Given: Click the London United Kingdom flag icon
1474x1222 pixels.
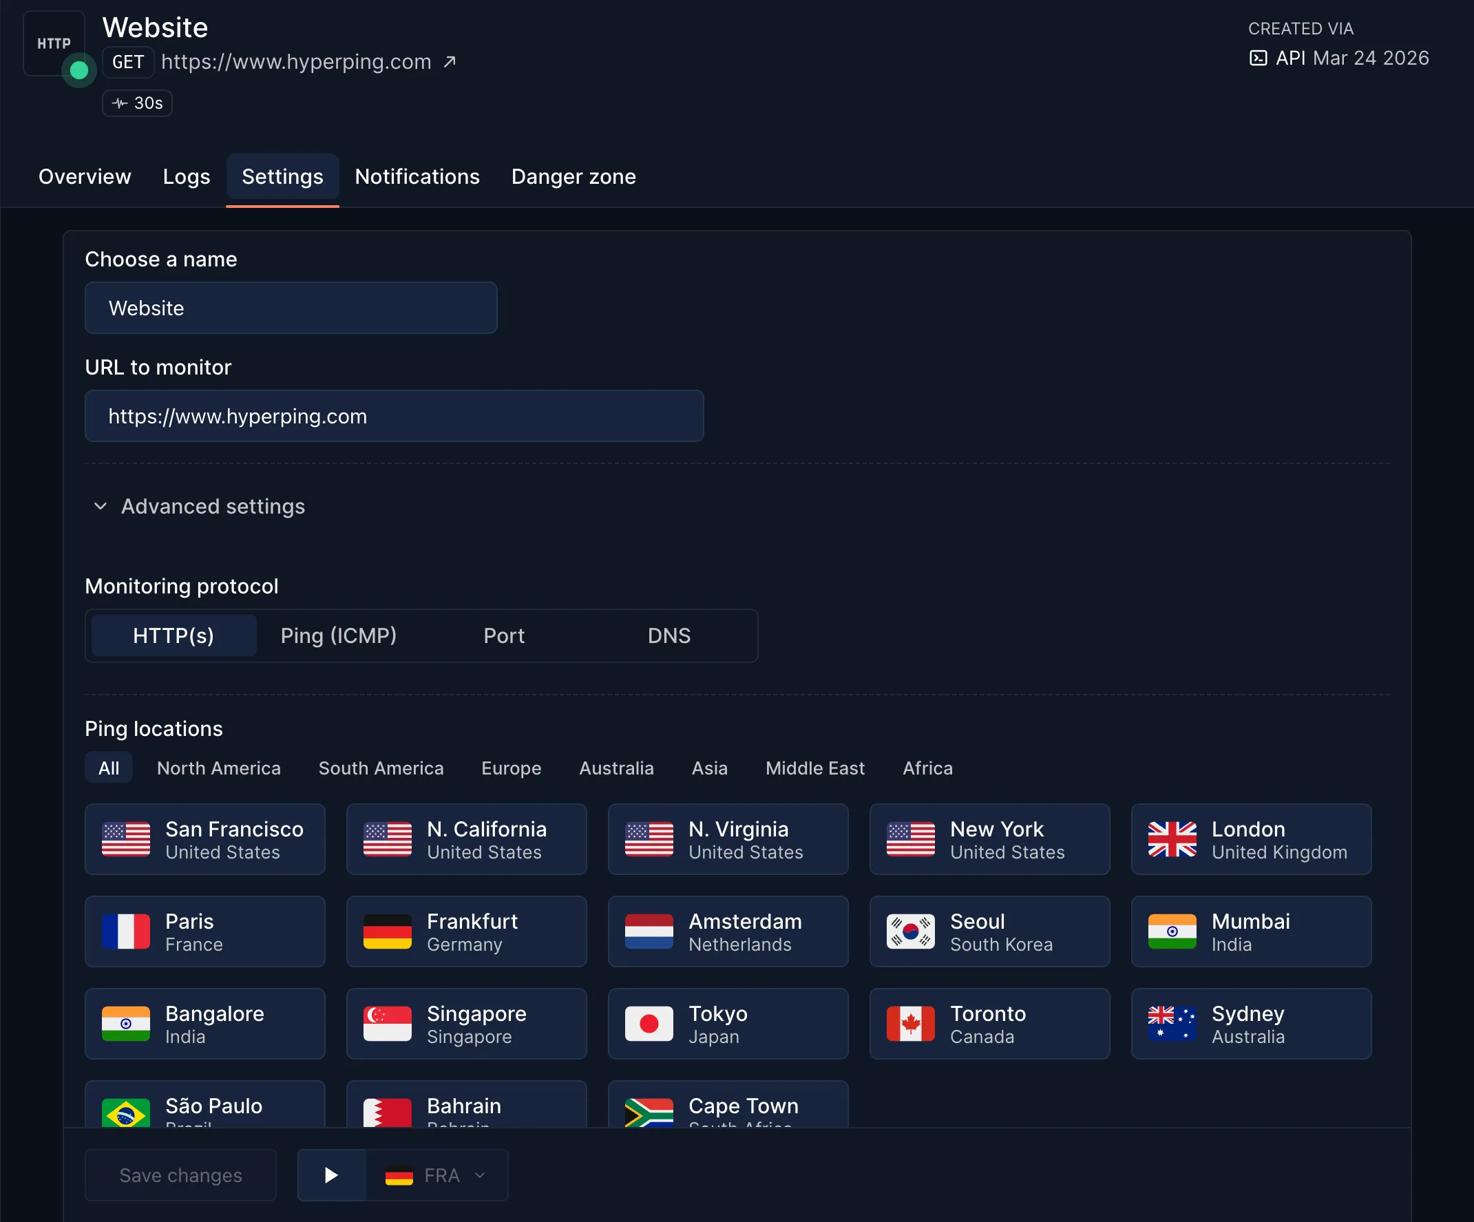Looking at the screenshot, I should pos(1172,839).
